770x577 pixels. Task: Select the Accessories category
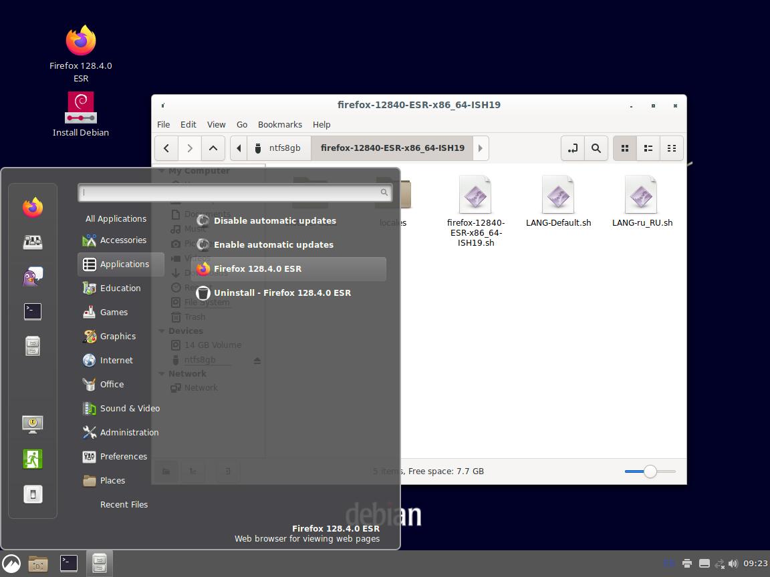(x=121, y=240)
